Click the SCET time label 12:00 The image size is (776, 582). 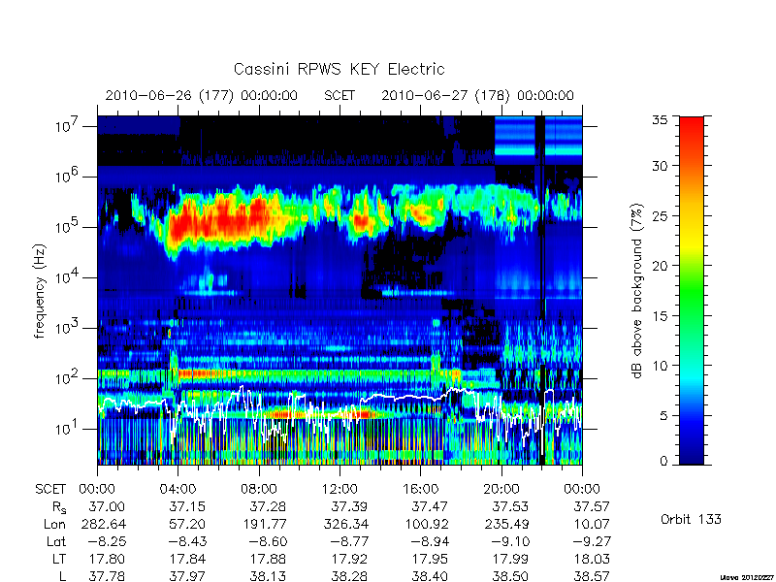339,490
